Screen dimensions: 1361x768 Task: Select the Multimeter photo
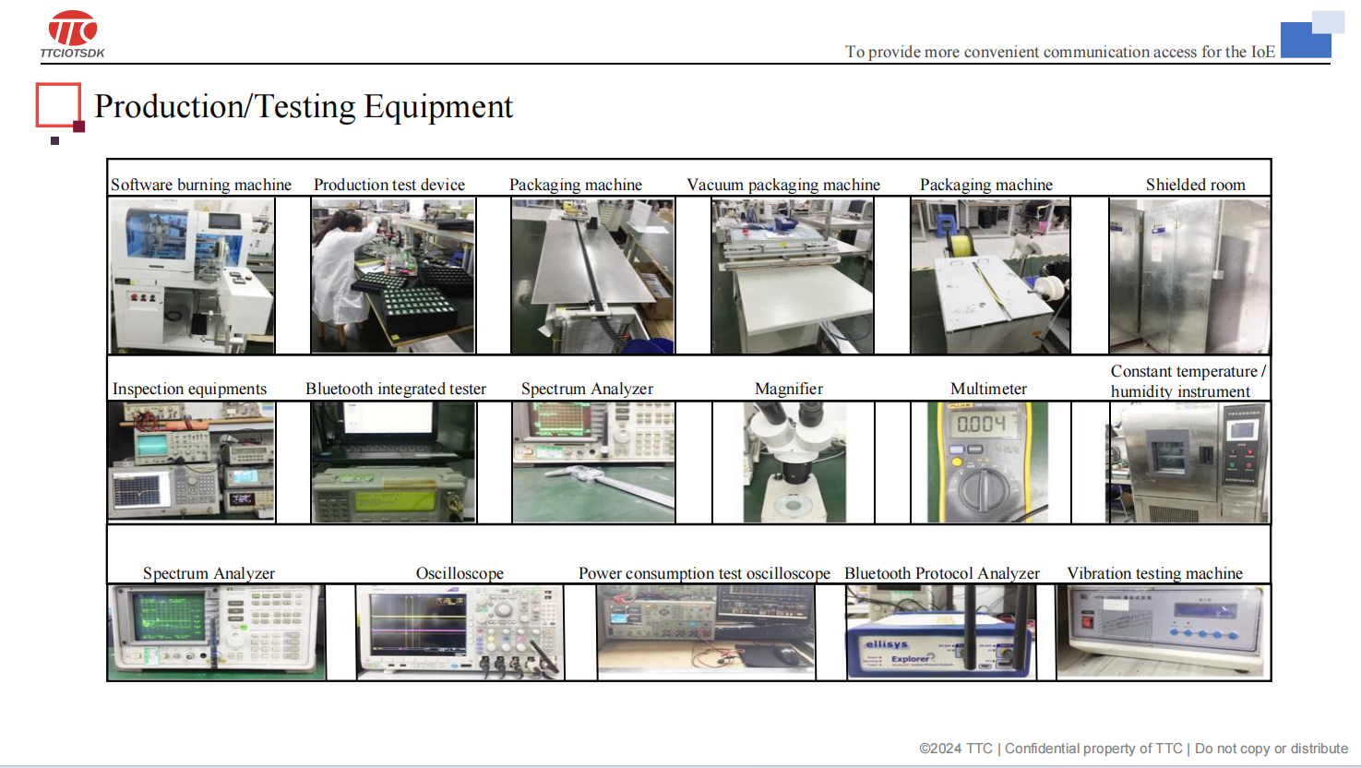987,462
